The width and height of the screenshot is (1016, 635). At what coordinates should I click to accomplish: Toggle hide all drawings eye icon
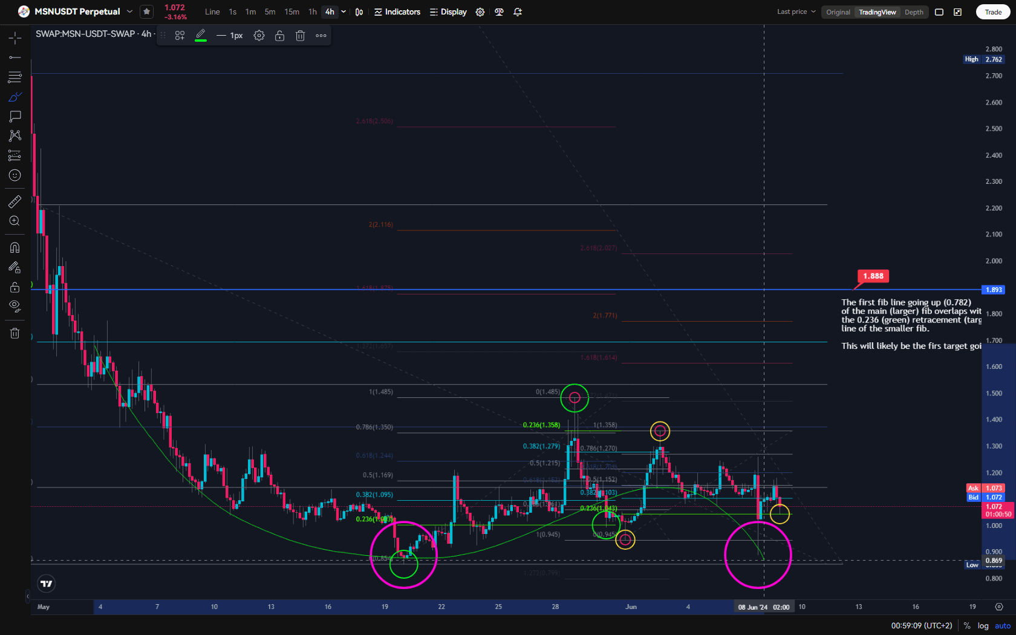pos(15,306)
